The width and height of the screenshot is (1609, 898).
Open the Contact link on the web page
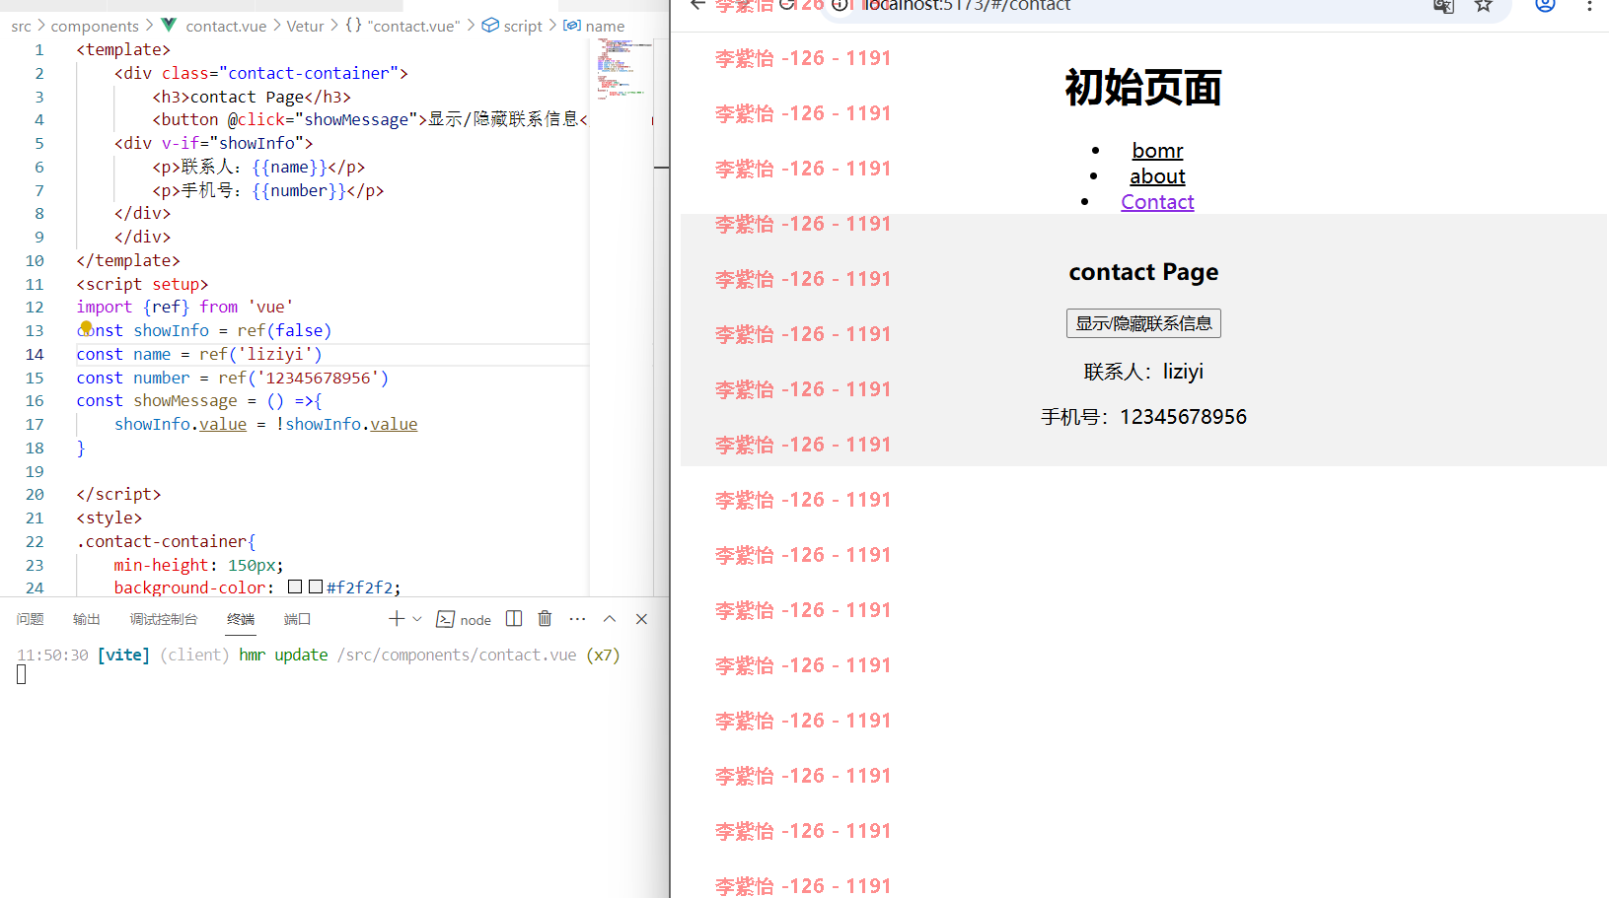[1157, 202]
